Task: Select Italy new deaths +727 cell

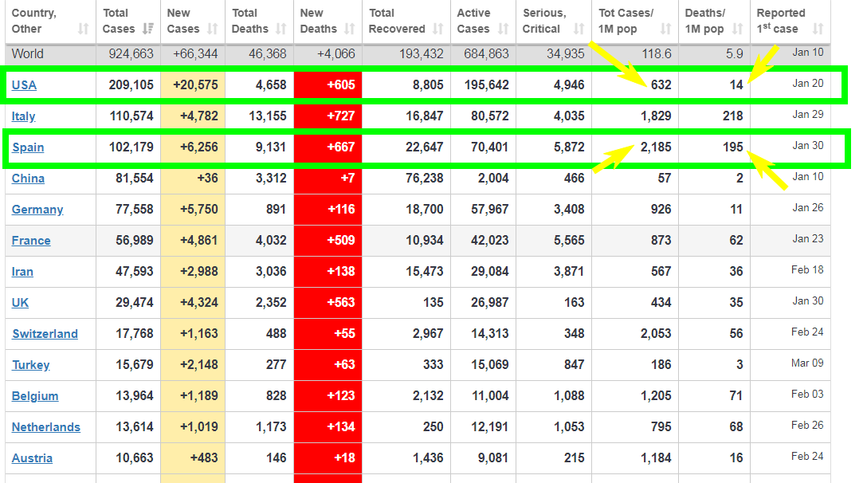Action: (328, 116)
